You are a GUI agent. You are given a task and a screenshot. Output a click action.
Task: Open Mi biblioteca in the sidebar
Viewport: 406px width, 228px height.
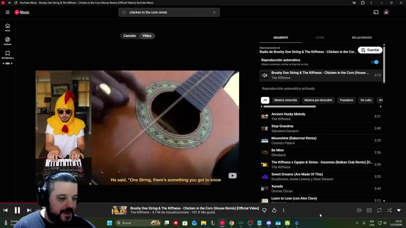8,55
